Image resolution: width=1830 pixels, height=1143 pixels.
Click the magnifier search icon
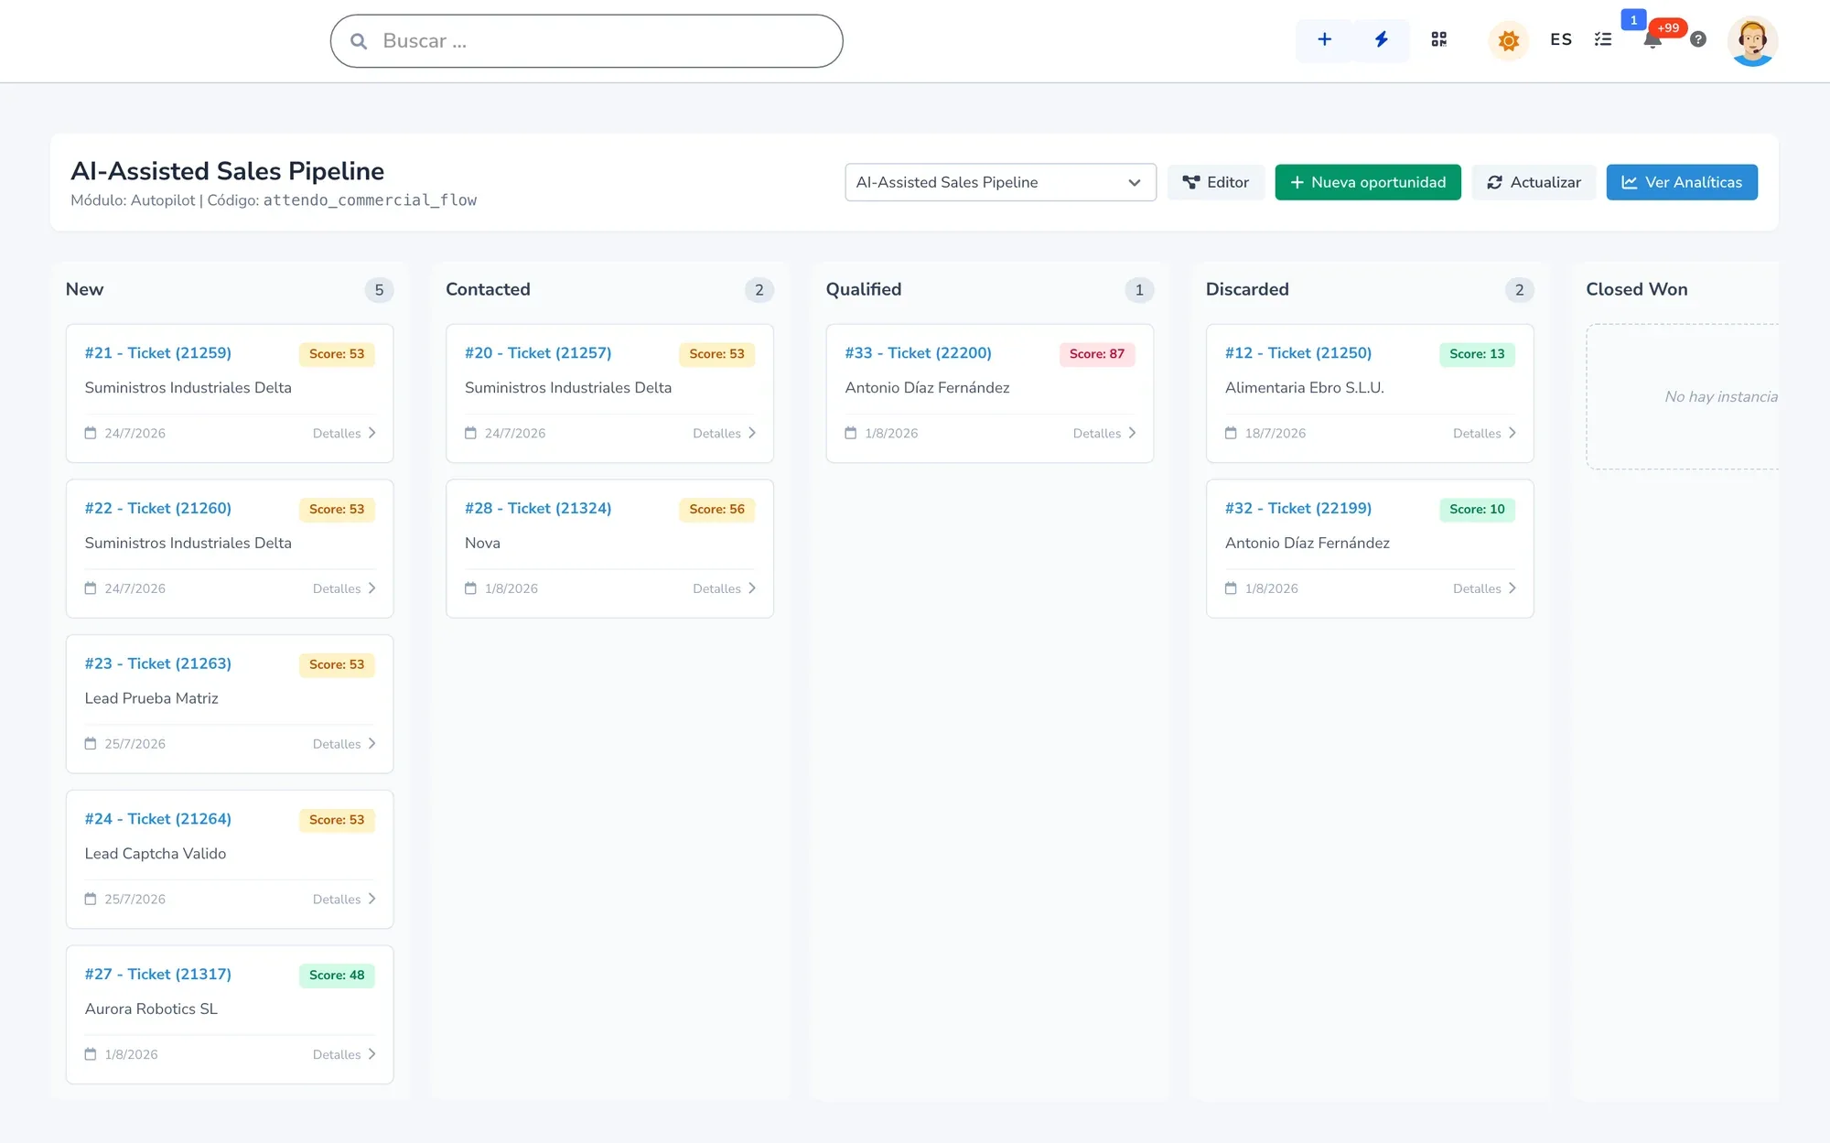pyautogui.click(x=359, y=41)
